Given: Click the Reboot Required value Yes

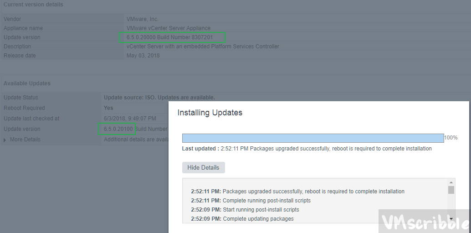Looking at the screenshot, I should tap(109, 108).
